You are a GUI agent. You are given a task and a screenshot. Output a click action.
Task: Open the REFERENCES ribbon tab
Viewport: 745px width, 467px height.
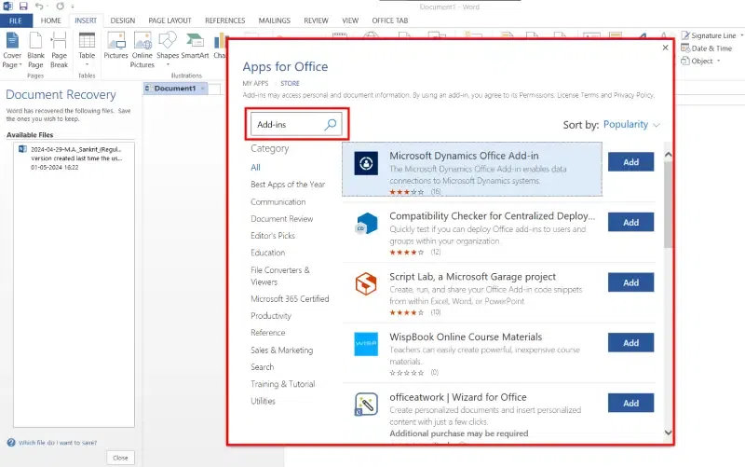224,21
